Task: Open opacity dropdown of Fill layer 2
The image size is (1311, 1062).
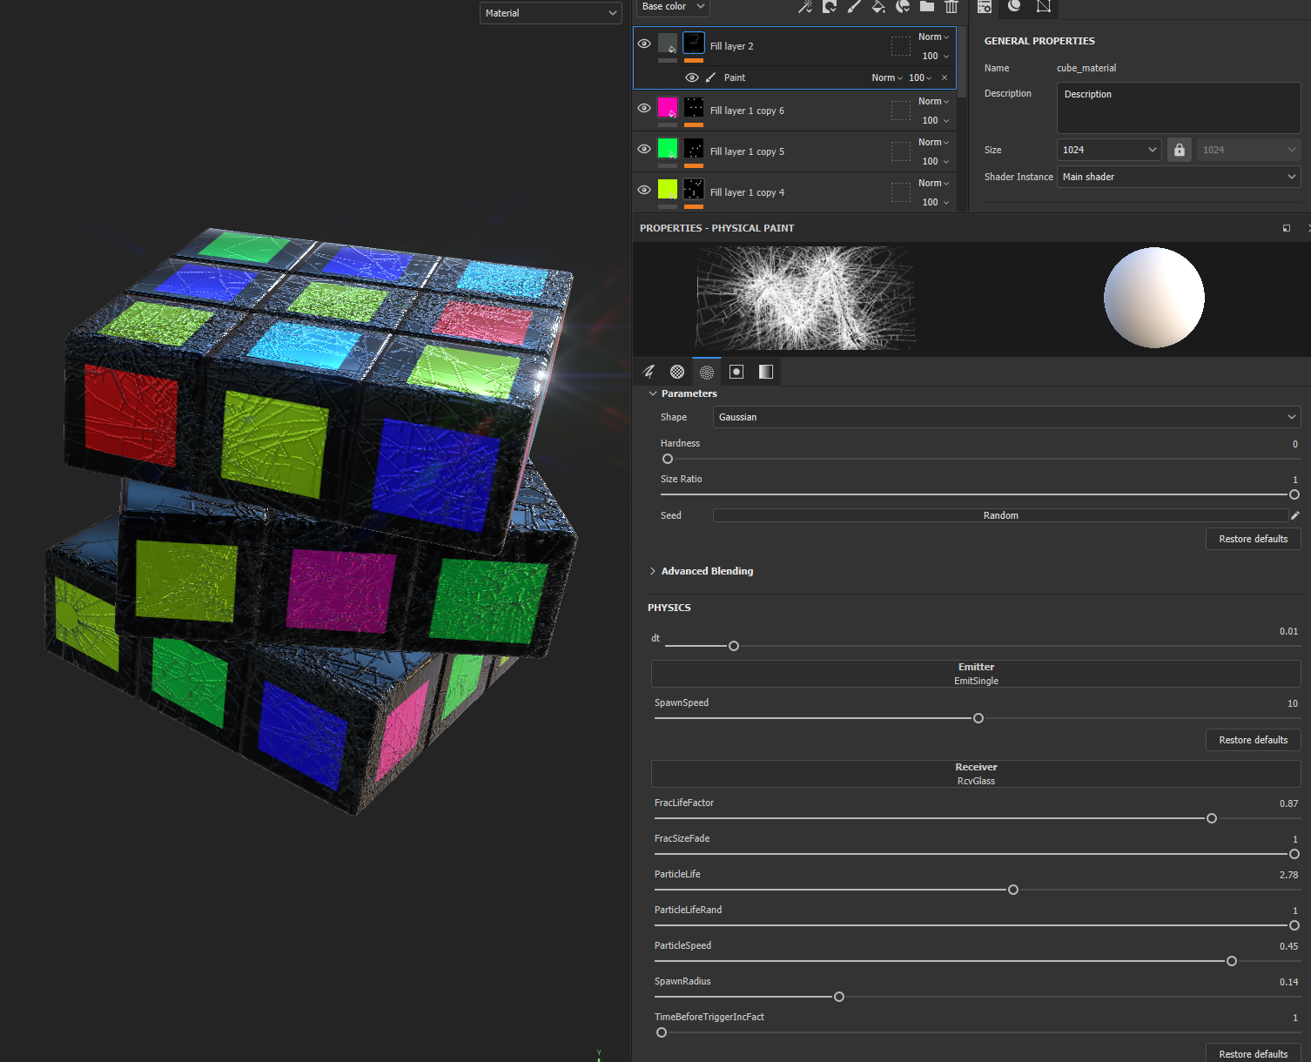Action: click(935, 57)
